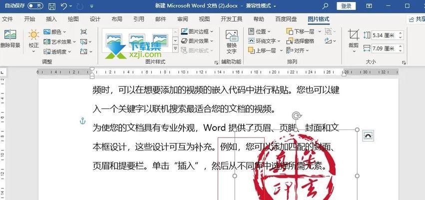Switch to the 插入 Insert tab

tap(51, 19)
